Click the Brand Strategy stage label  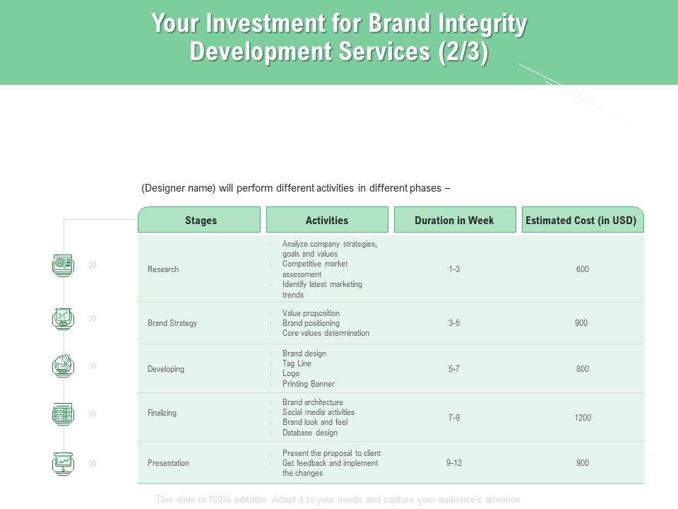(x=172, y=323)
